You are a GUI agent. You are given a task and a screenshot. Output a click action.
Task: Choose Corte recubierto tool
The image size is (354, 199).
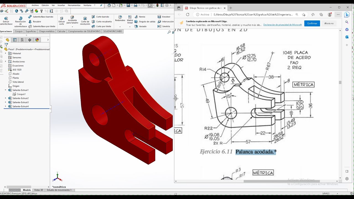(102, 22)
